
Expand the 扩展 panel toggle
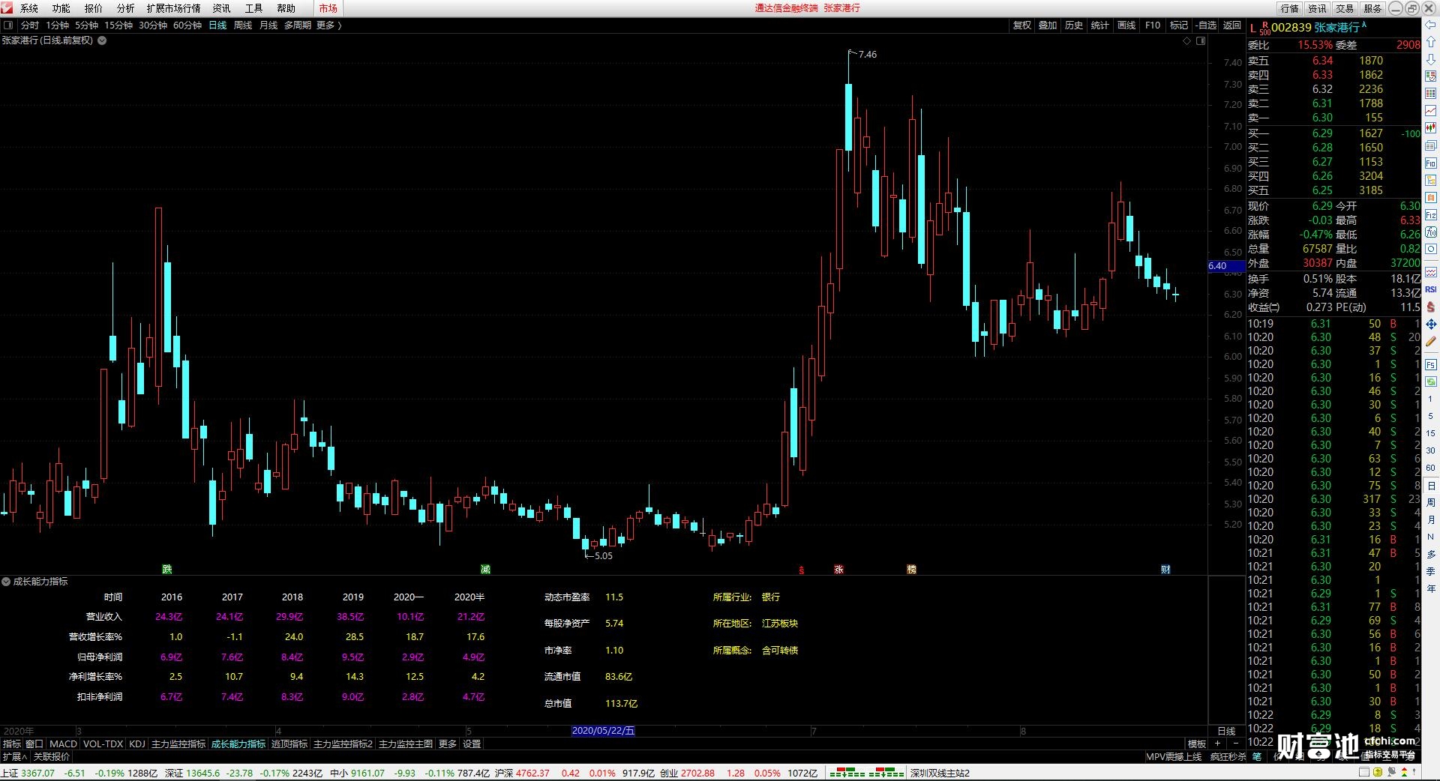(x=15, y=757)
